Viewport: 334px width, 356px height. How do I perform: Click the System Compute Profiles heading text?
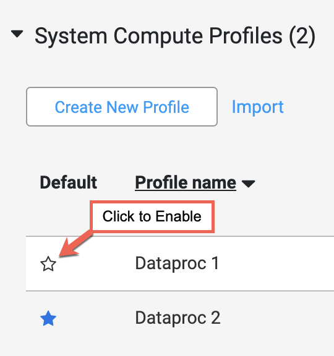(x=158, y=35)
